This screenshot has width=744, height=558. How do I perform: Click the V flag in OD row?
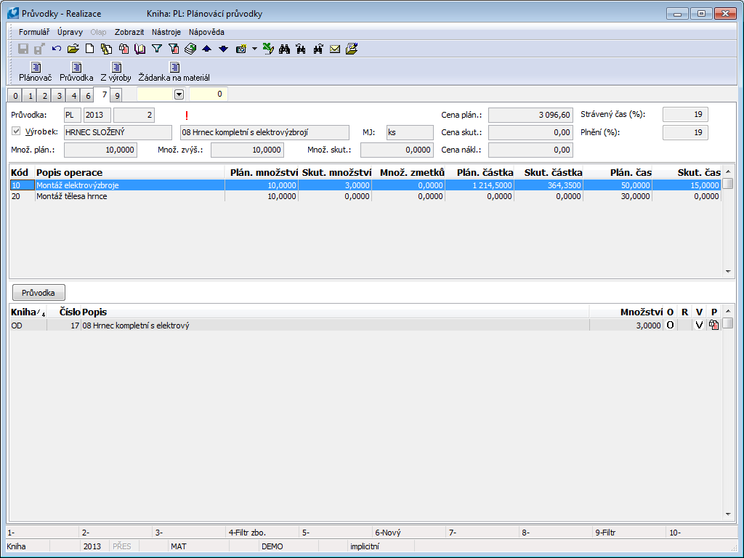699,325
